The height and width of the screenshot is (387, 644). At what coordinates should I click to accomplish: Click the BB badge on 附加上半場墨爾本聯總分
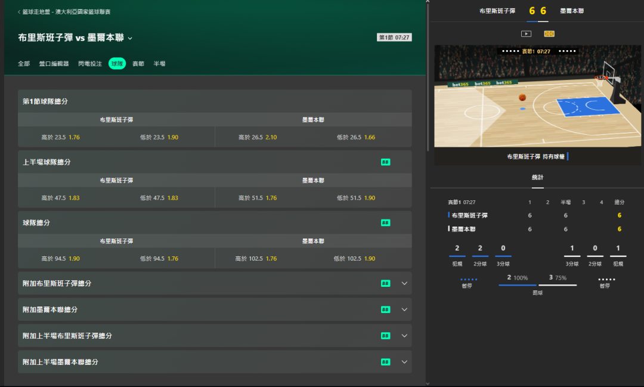[385, 362]
